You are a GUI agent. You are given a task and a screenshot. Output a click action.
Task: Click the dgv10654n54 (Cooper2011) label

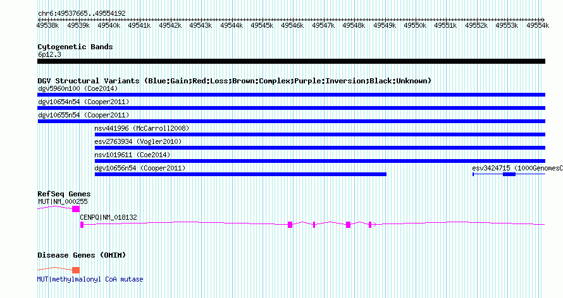(x=84, y=102)
